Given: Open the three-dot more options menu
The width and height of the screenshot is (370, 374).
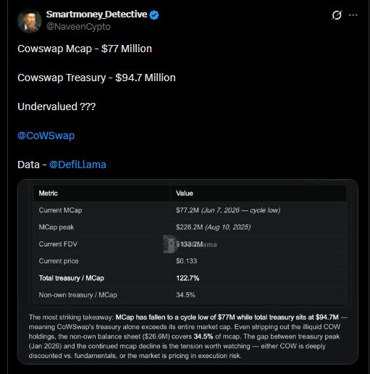Looking at the screenshot, I should click(x=353, y=15).
